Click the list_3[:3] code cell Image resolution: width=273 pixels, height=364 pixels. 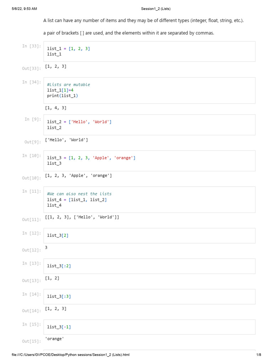coord(149,296)
